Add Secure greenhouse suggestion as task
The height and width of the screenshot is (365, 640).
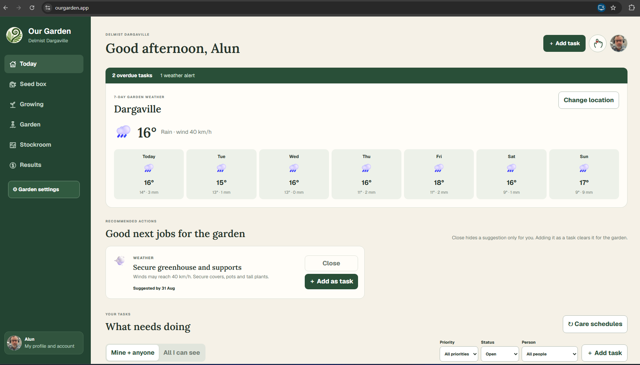[331, 282]
